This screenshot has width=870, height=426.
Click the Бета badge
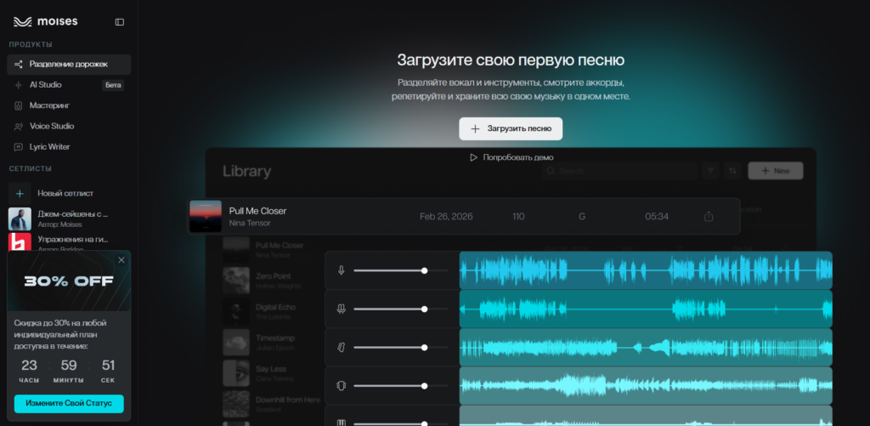[113, 85]
